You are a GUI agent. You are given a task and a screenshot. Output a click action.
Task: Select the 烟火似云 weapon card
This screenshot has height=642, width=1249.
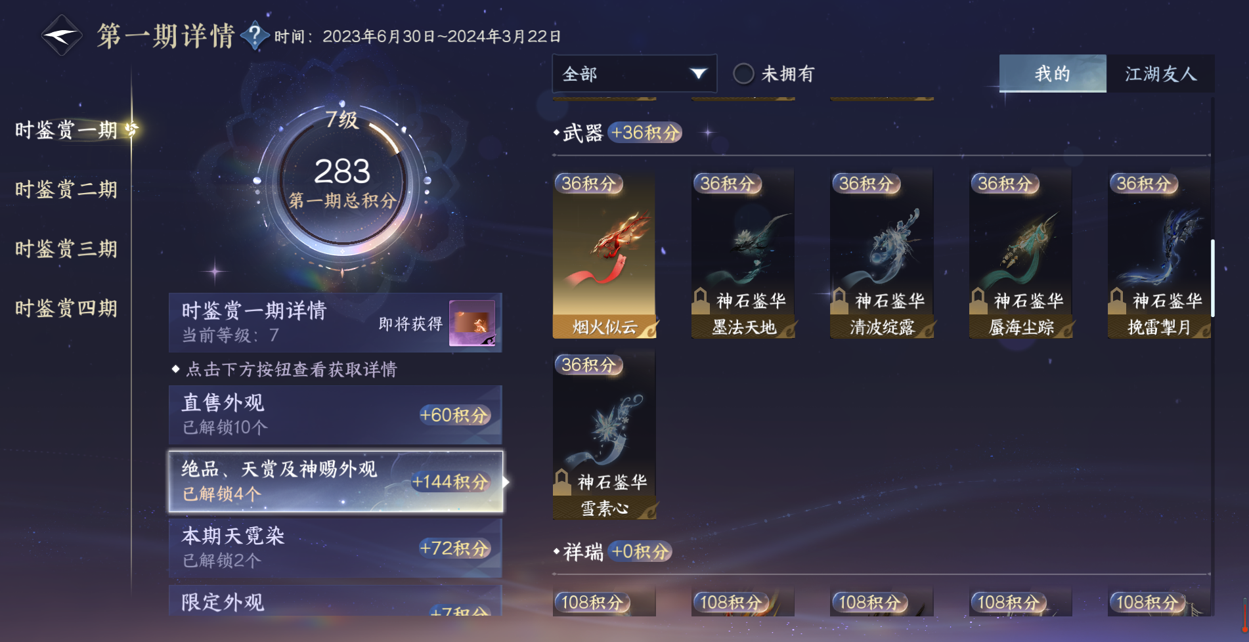point(604,255)
